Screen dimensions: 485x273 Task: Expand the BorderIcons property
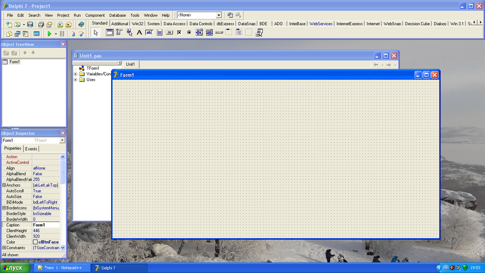tap(4, 208)
